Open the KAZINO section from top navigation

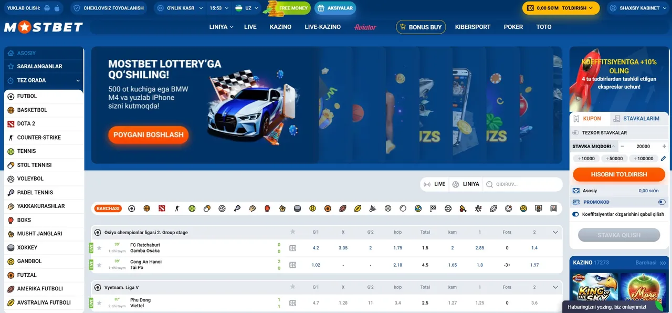(280, 27)
